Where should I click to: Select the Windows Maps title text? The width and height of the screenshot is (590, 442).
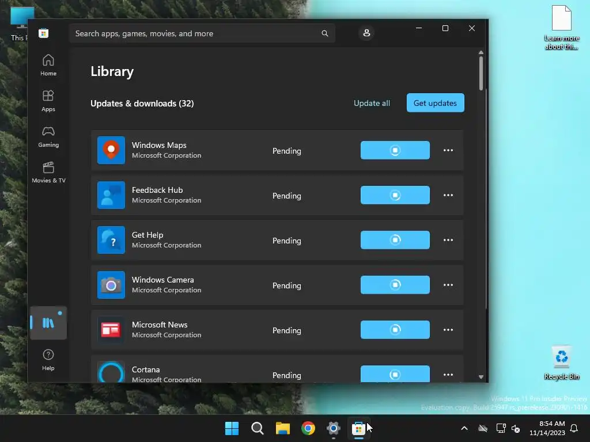pyautogui.click(x=159, y=145)
